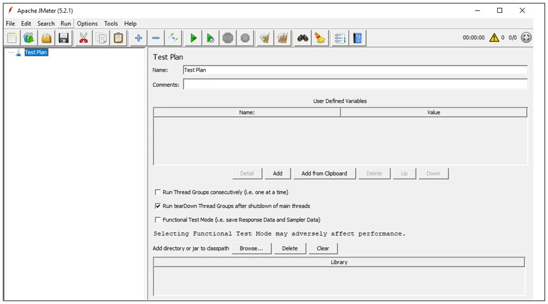Image resolution: width=548 pixels, height=304 pixels.
Task: Click the Add from Clipboard button
Action: point(324,173)
